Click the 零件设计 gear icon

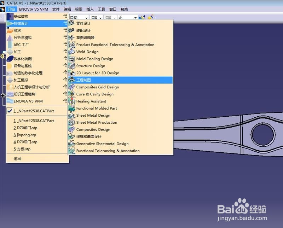pyautogui.click(x=72, y=23)
